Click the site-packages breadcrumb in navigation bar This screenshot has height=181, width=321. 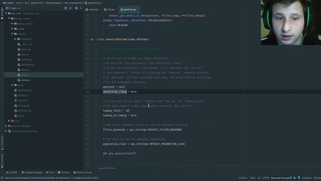coord(53,3)
